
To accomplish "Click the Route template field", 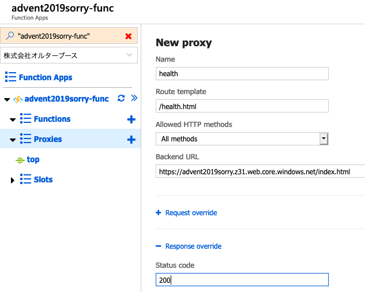I will 242,106.
